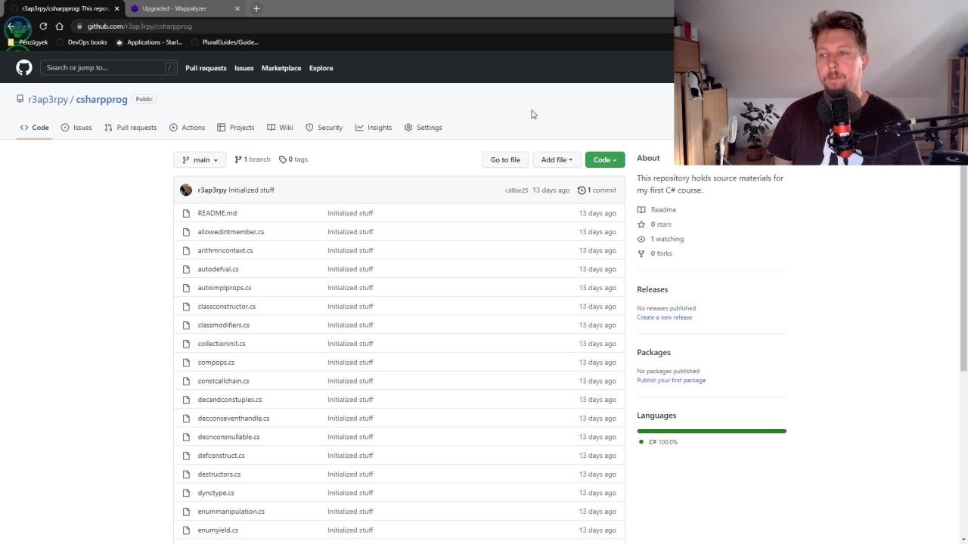Click the GitHub logo icon
Image resolution: width=968 pixels, height=544 pixels.
(24, 68)
